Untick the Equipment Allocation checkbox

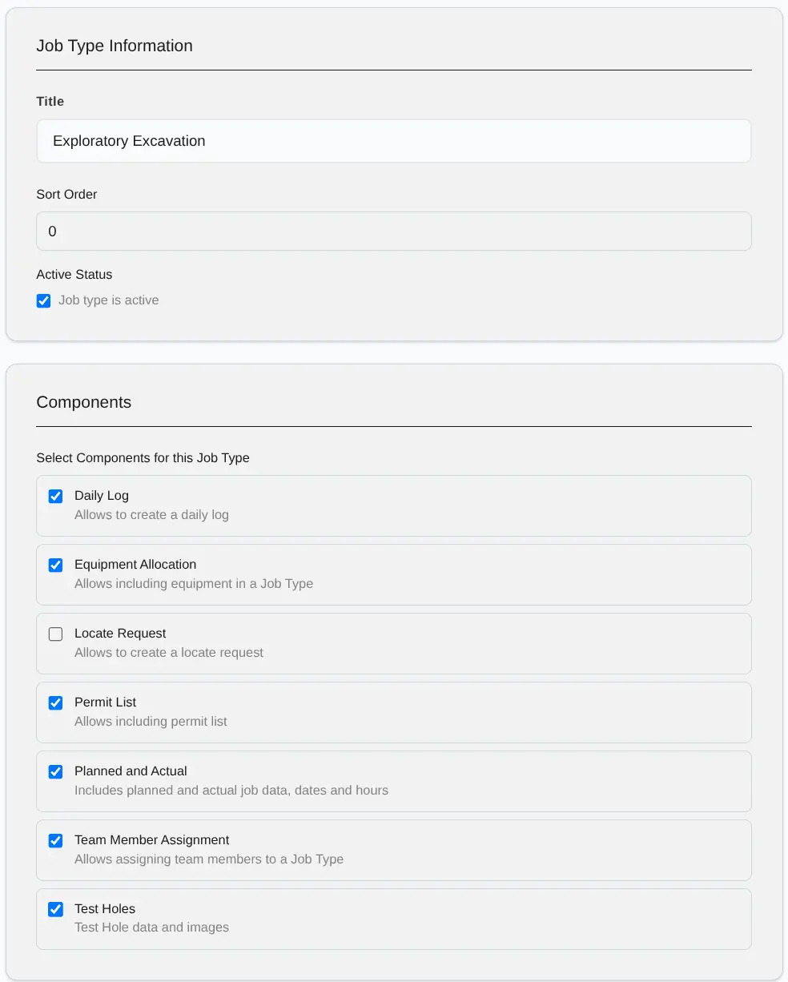pos(55,565)
